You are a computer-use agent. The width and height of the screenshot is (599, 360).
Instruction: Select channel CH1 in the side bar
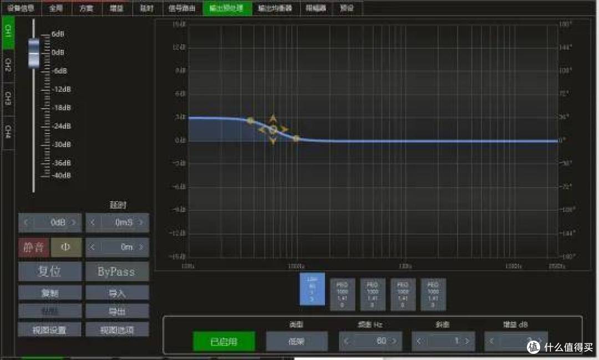tap(8, 32)
